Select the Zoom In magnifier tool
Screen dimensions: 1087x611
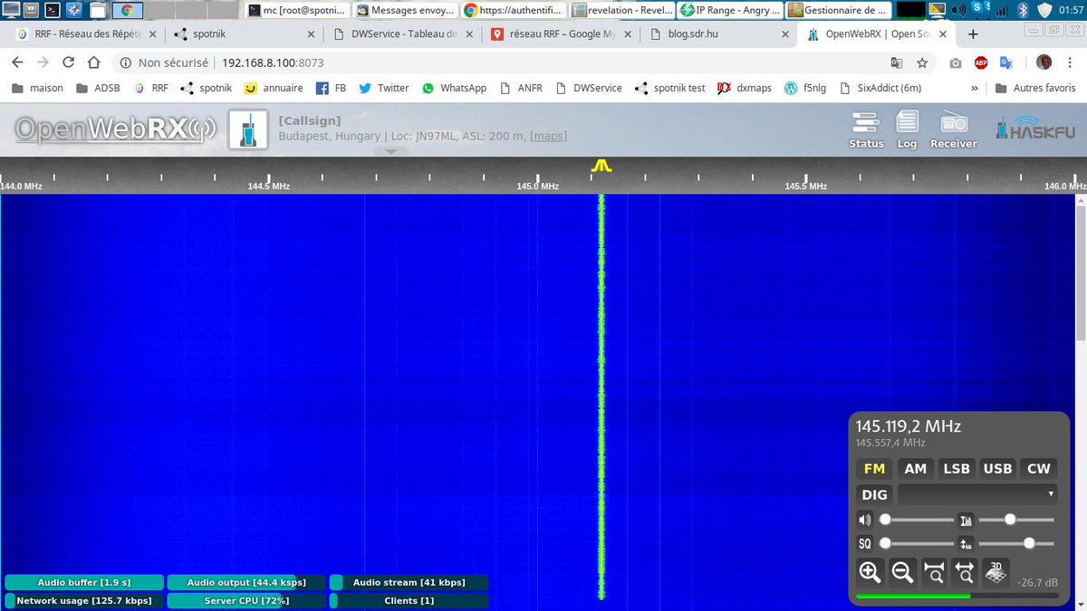(x=870, y=572)
